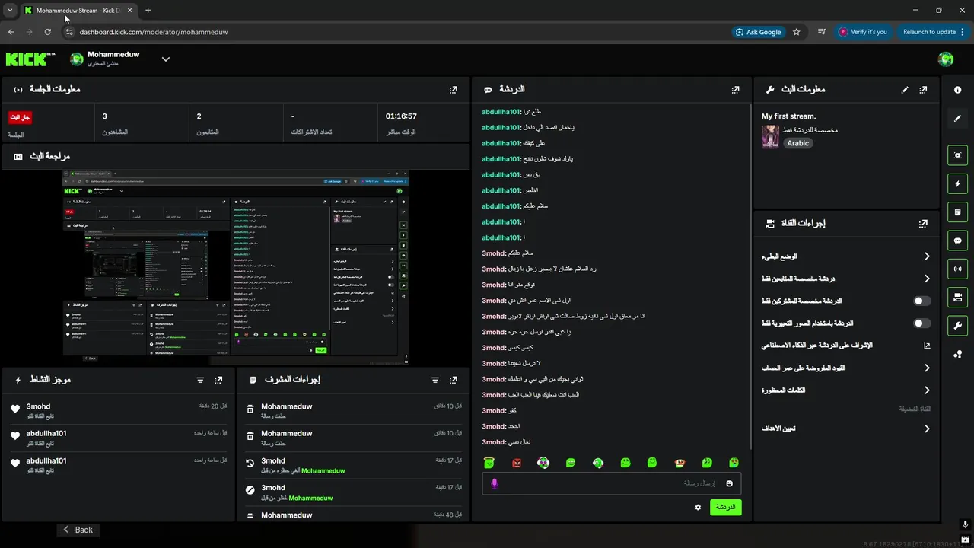Click the Back button at bottom left

click(78, 530)
